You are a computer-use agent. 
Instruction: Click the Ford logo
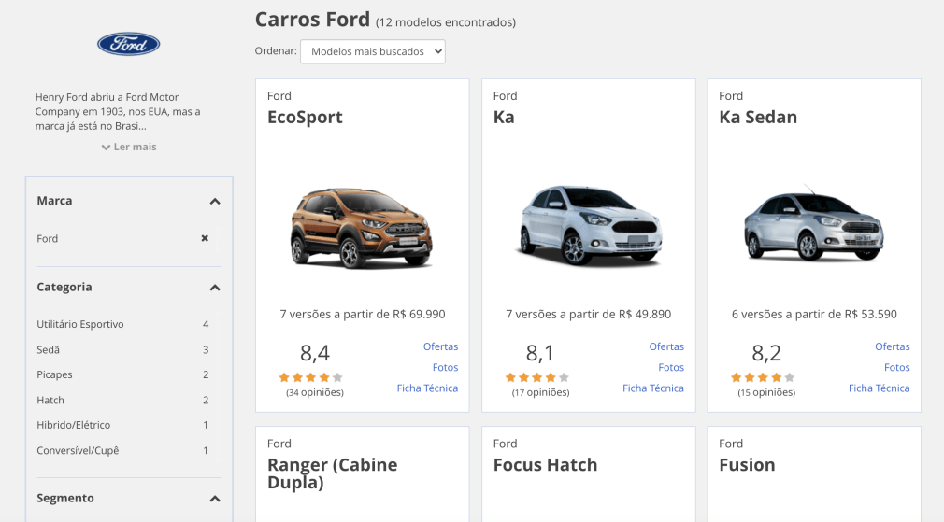[128, 44]
